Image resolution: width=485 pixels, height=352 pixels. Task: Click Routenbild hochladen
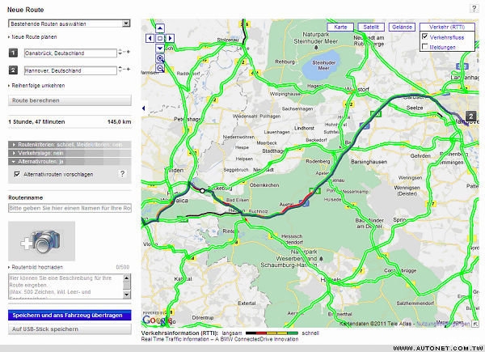coord(36,267)
